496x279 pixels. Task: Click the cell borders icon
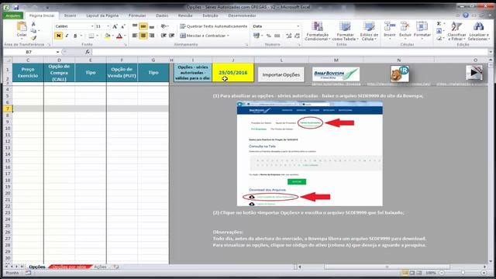[x=91, y=36]
